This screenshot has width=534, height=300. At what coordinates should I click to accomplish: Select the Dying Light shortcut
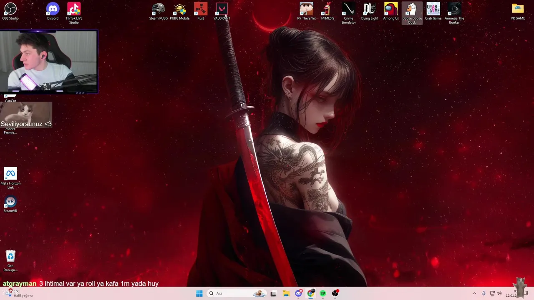coord(370,12)
